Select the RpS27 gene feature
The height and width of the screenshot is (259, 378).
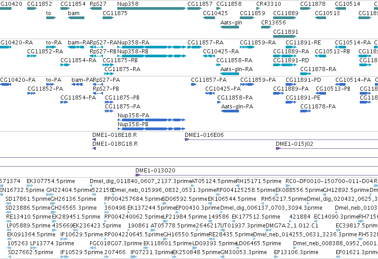[95, 8]
